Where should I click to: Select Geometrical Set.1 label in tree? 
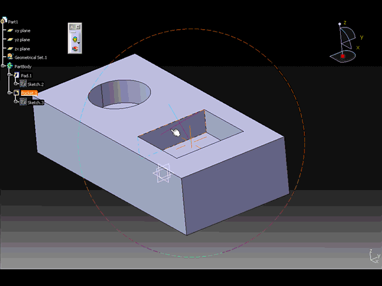(x=30, y=58)
